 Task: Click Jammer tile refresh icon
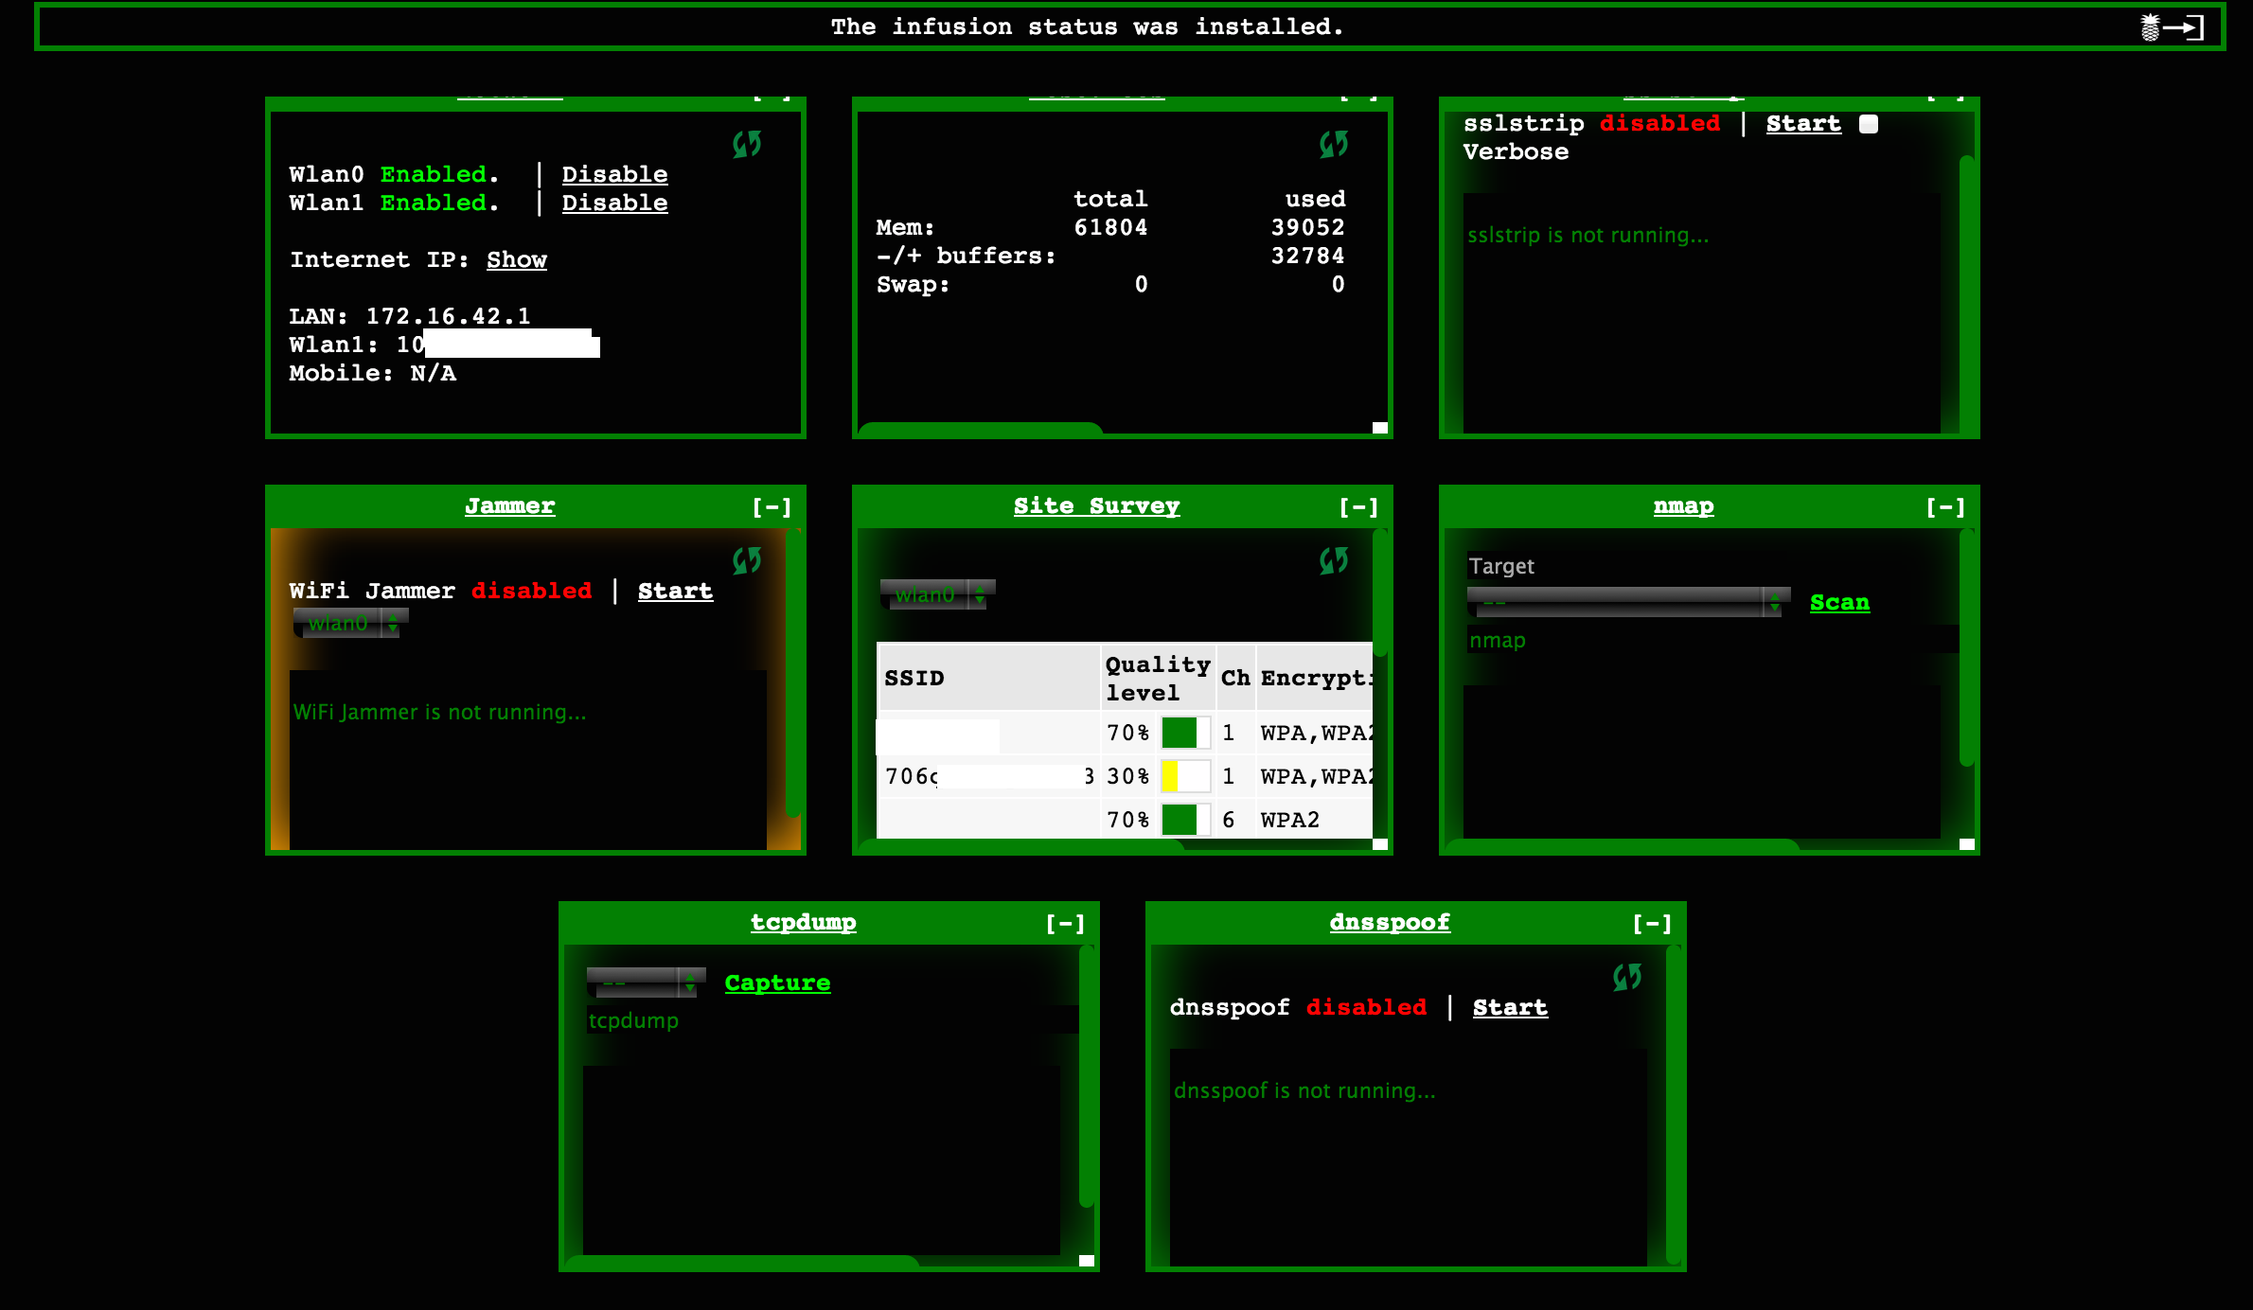[x=746, y=561]
